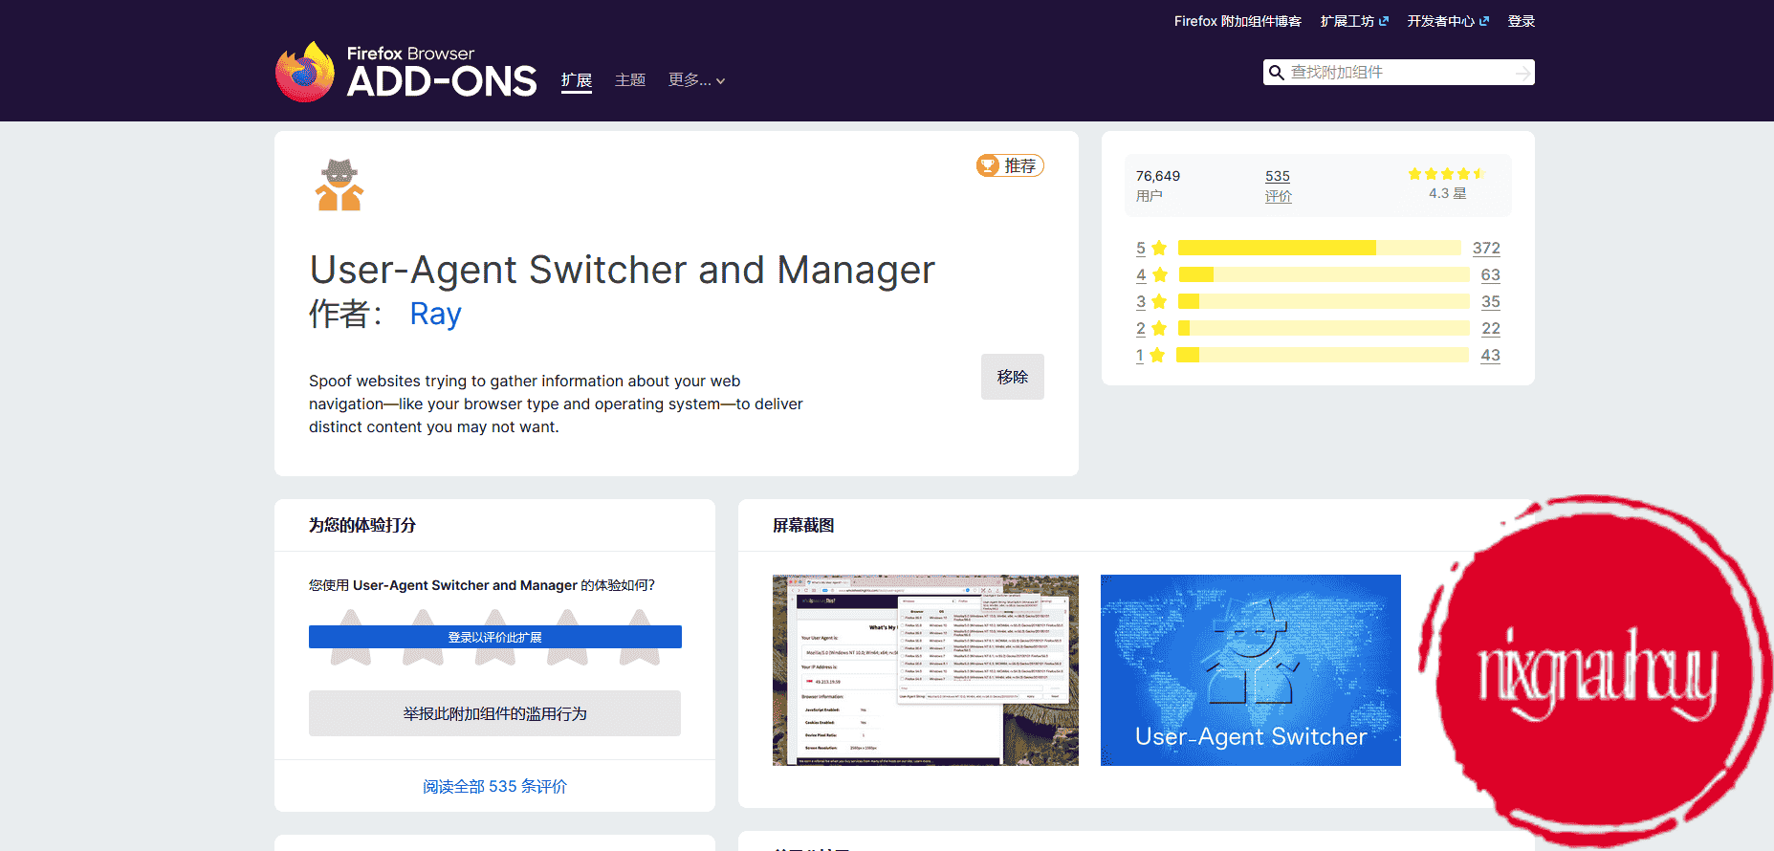Image resolution: width=1774 pixels, height=851 pixels.
Task: Open the first browser screenshot thumbnail
Action: click(x=925, y=669)
